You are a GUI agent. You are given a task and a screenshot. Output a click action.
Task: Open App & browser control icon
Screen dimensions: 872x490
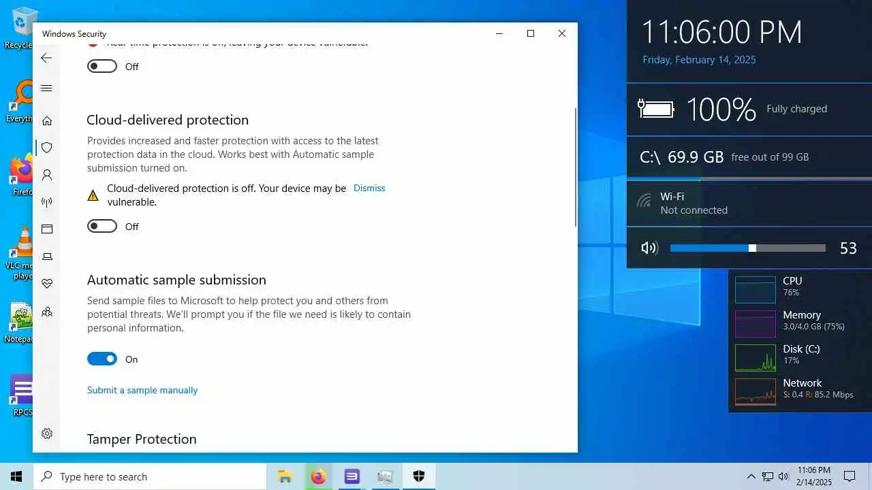coord(47,229)
